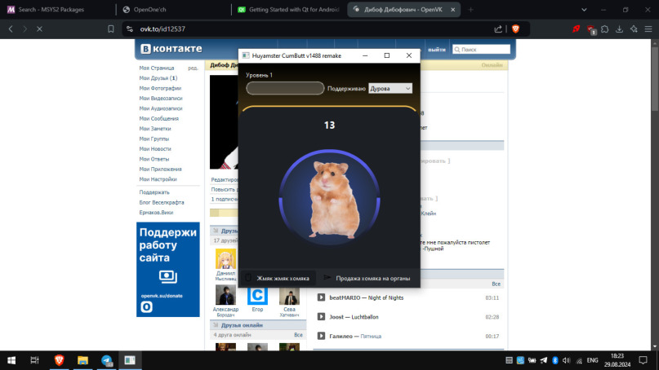
Task: Click the Brave Shields icon in address bar
Action: pos(515,29)
